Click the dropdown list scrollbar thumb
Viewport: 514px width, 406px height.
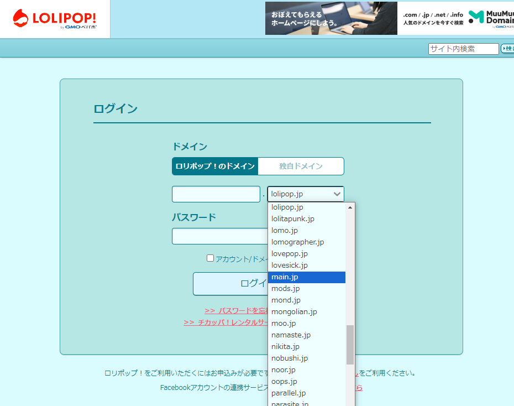pos(350,345)
